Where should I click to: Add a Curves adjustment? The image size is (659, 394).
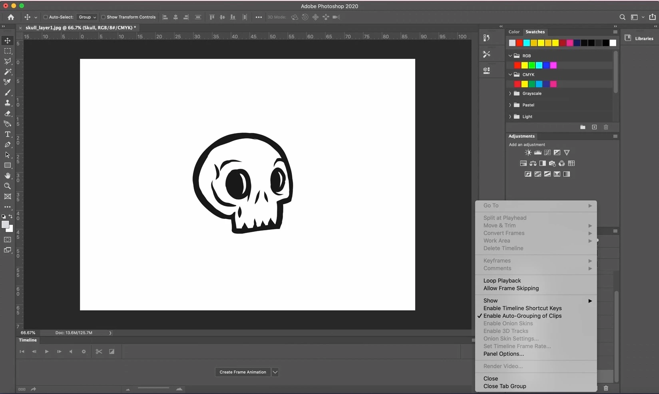pyautogui.click(x=547, y=152)
